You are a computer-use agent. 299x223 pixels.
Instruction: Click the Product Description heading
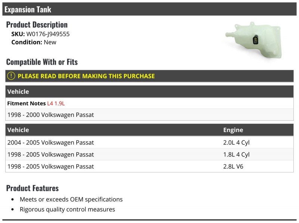click(37, 25)
